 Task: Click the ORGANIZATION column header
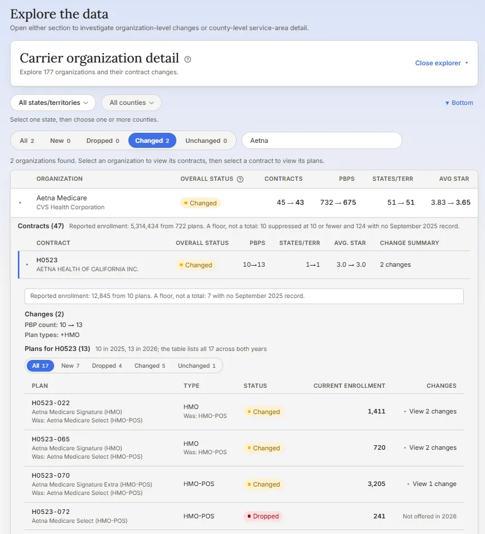tap(60, 179)
